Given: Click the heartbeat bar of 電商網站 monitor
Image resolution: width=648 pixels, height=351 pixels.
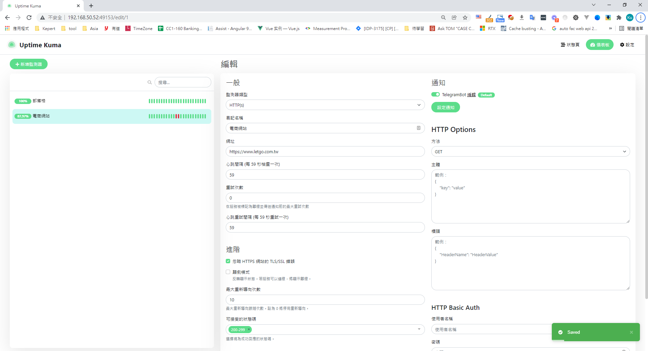Looking at the screenshot, I should (177, 116).
